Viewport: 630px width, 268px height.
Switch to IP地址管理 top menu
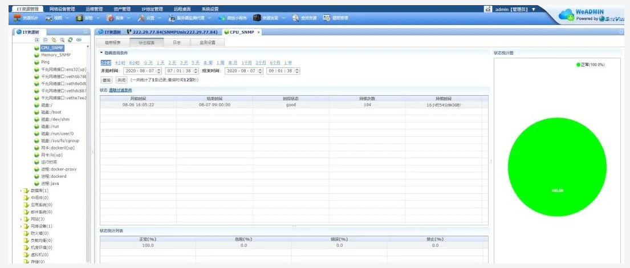coord(152,9)
